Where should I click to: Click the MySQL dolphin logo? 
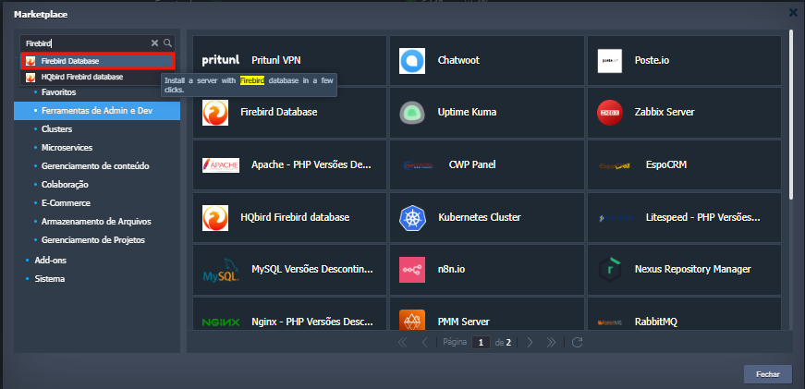pos(221,270)
